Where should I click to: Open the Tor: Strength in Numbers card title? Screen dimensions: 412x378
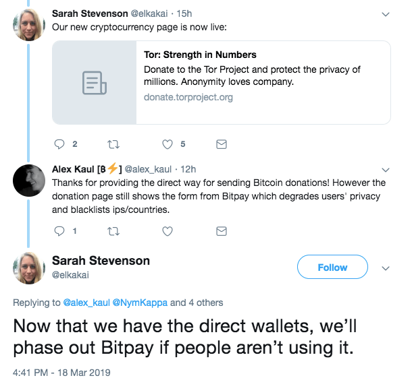click(x=200, y=55)
